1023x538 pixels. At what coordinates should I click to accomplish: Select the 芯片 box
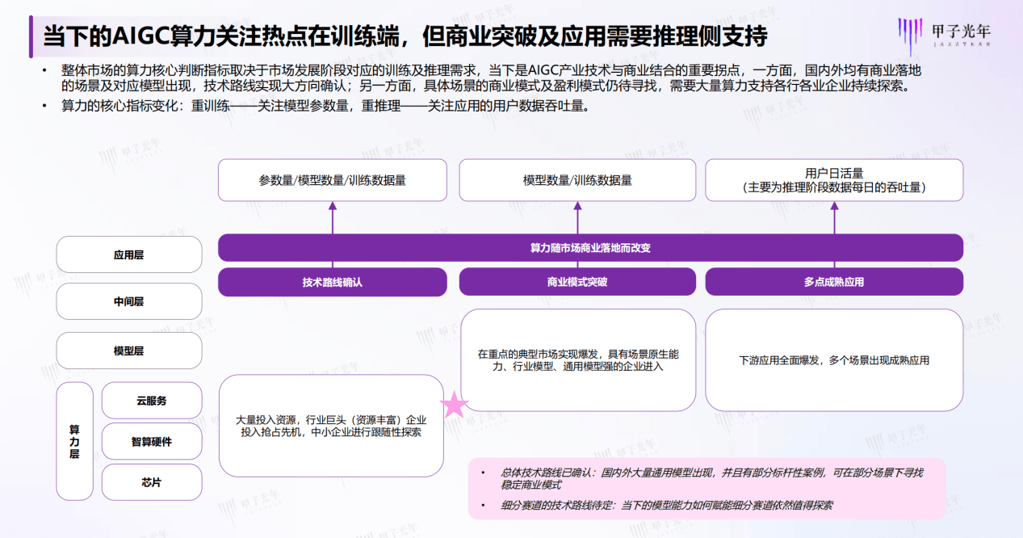[x=152, y=482]
